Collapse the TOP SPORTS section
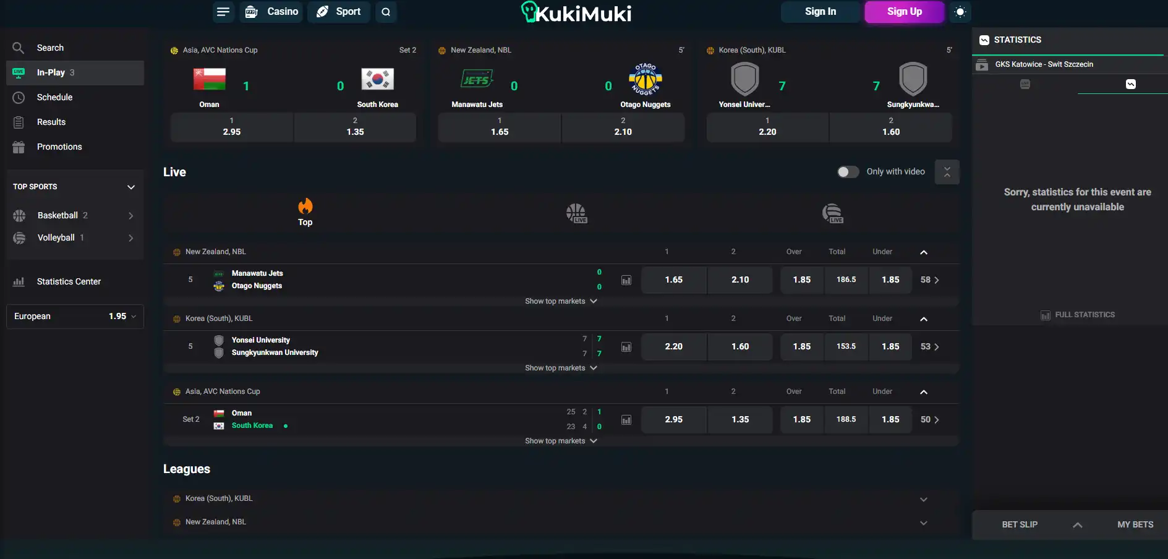Viewport: 1168px width, 559px height. click(x=131, y=187)
